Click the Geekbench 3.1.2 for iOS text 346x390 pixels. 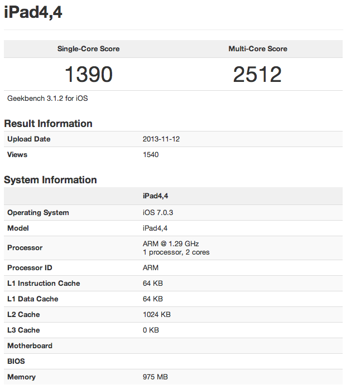coord(47,98)
